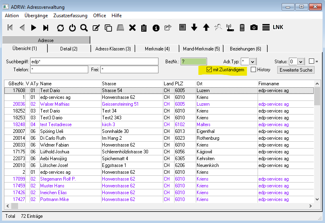This screenshot has width=325, height=223.
Task: Uncheck the 'mit Zuständigem' checkbox
Action: coord(209,70)
